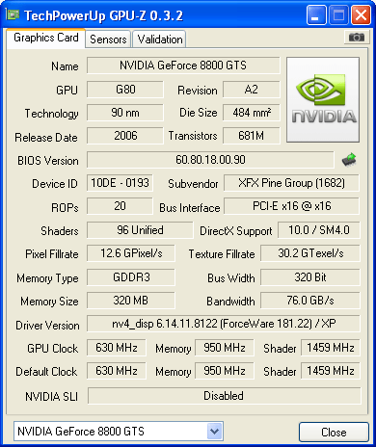Image resolution: width=376 pixels, height=447 pixels.
Task: Click the Technology field showing 90 nm
Action: (125, 113)
